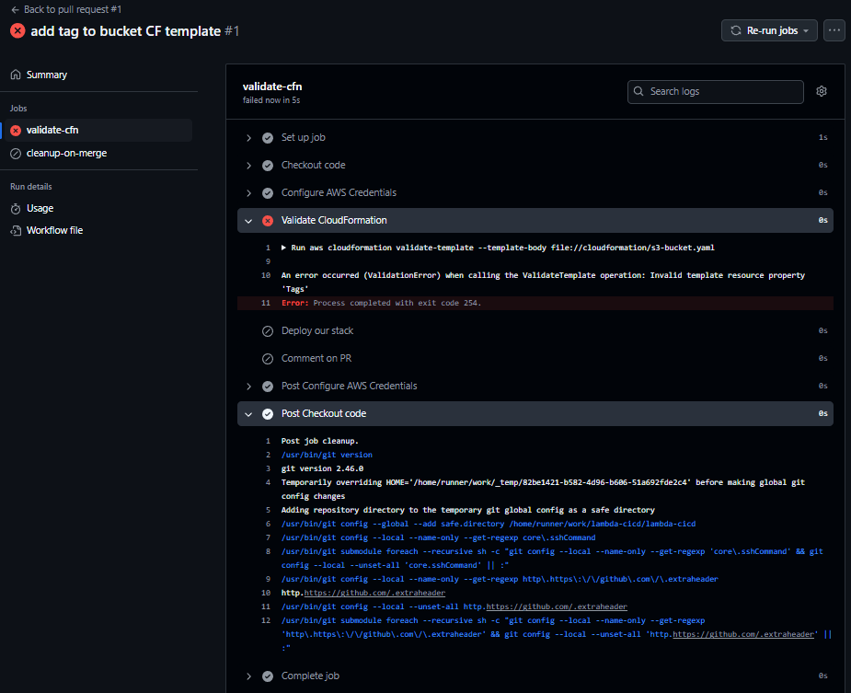Open the Workflow file link
This screenshot has width=851, height=693.
click(x=54, y=230)
